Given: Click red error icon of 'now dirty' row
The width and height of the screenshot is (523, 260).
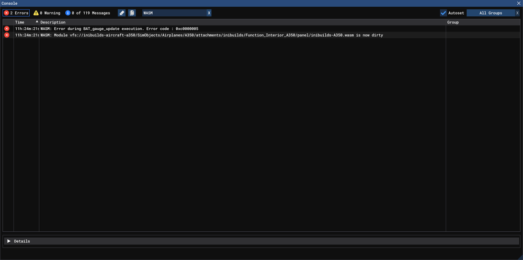Looking at the screenshot, I should pyautogui.click(x=7, y=35).
